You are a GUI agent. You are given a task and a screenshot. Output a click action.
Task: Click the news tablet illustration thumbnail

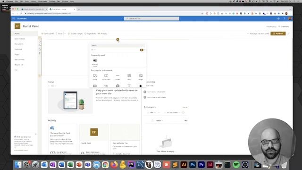70,101
